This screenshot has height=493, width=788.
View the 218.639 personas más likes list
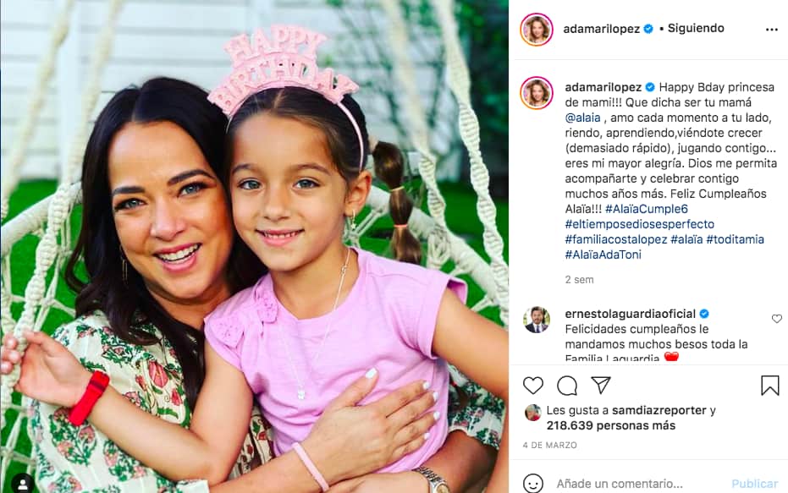pyautogui.click(x=611, y=425)
